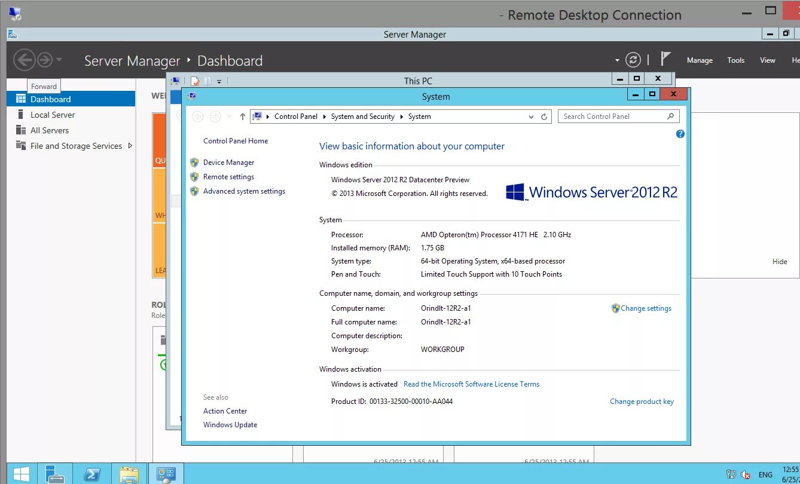
Task: Expand the File and Storage Services arrow
Action: point(130,146)
